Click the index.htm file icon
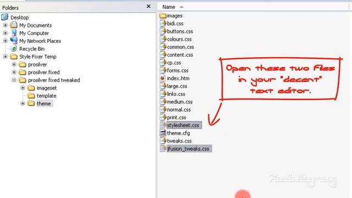 163,78
